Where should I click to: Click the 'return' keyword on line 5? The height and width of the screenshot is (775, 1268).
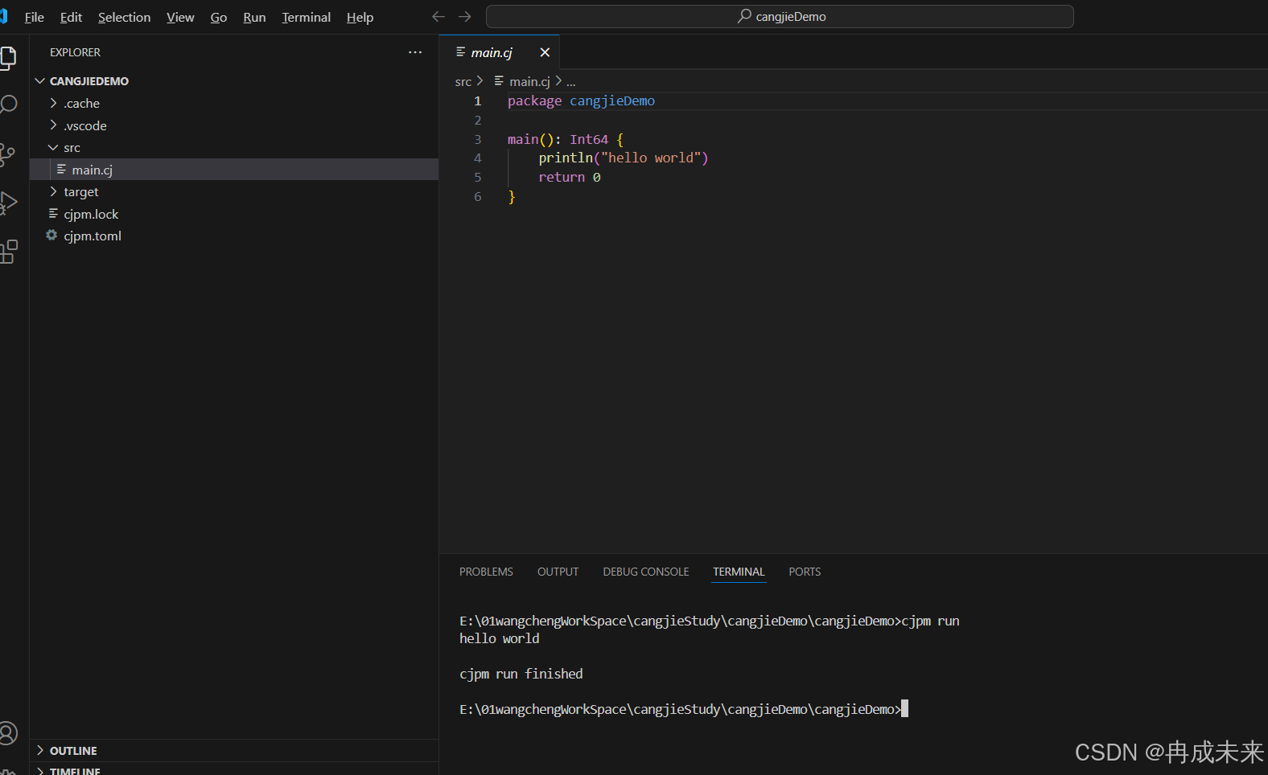[562, 177]
